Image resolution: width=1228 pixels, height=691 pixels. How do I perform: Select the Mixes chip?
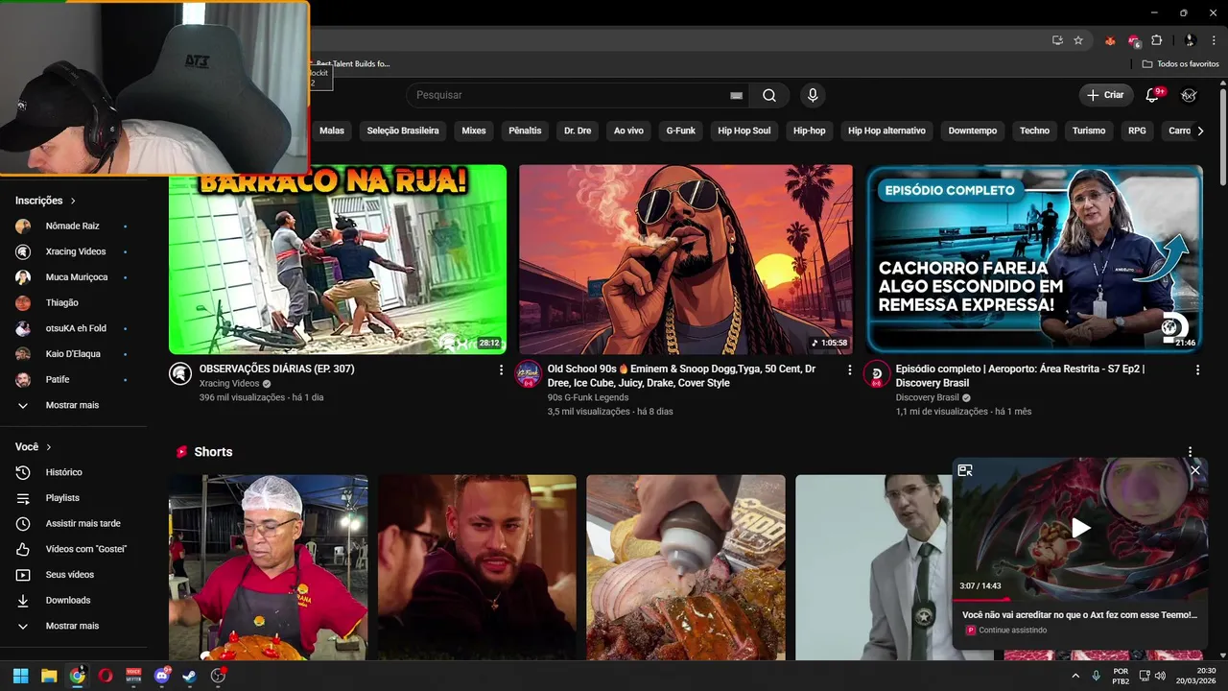[x=474, y=131]
